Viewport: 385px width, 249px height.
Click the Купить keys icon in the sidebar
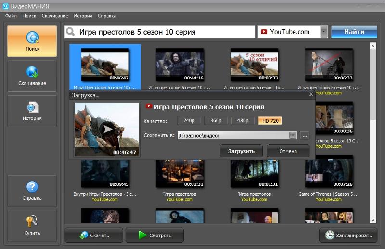click(x=32, y=221)
